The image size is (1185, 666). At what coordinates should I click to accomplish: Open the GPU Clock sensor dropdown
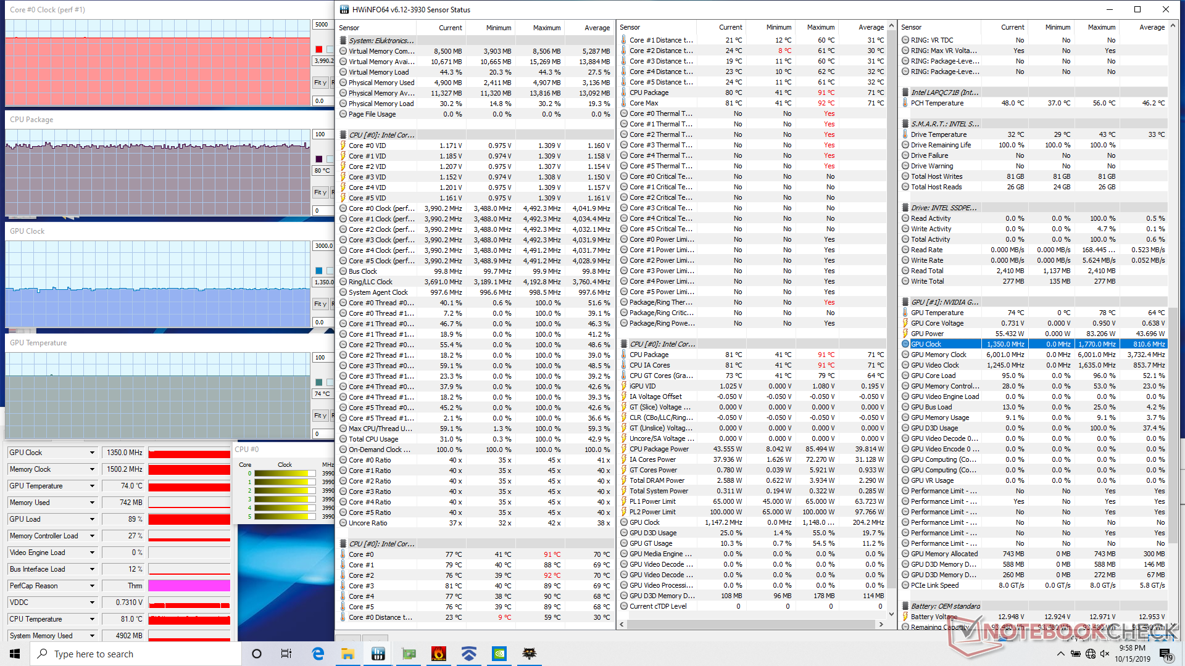point(93,453)
